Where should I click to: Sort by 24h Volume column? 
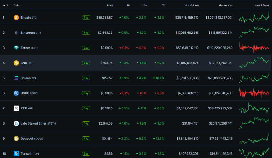(x=192, y=5)
